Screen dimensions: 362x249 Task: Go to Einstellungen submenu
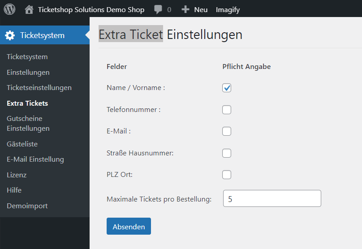[x=28, y=73]
